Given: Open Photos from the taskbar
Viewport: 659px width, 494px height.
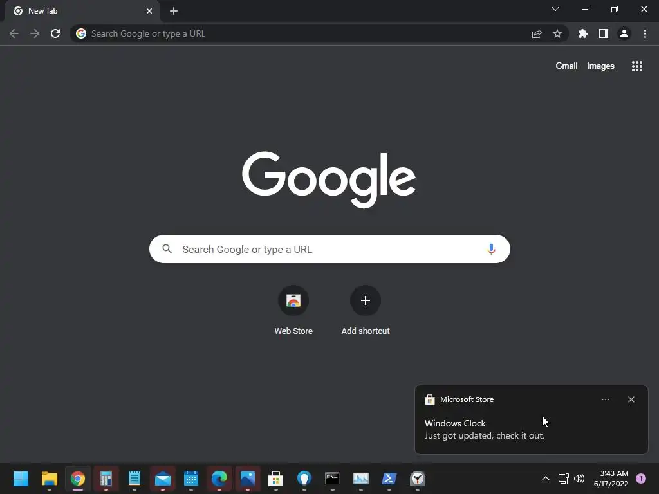Looking at the screenshot, I should click(x=248, y=479).
